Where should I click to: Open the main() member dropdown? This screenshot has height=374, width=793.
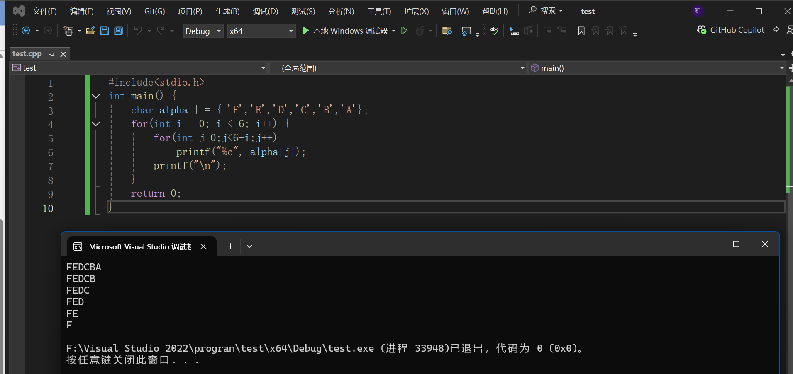tap(657, 68)
